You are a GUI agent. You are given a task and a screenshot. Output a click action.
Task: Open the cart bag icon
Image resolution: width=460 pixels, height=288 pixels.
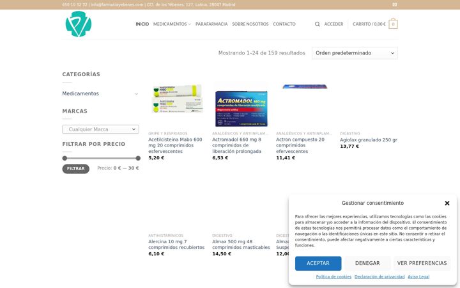click(x=393, y=24)
